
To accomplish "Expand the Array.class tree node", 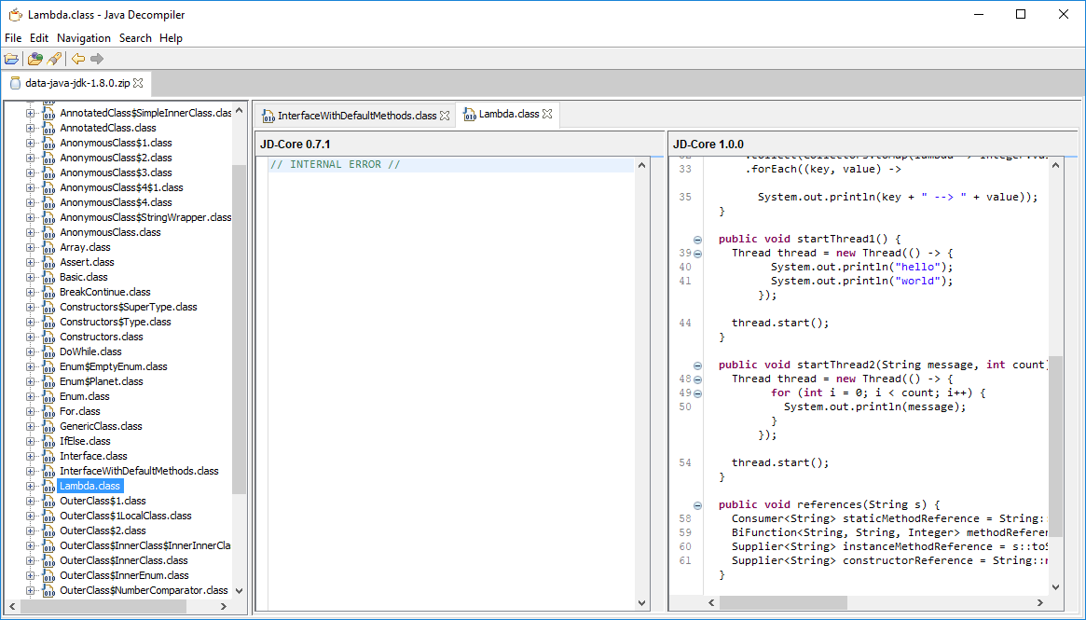I will pyautogui.click(x=31, y=247).
